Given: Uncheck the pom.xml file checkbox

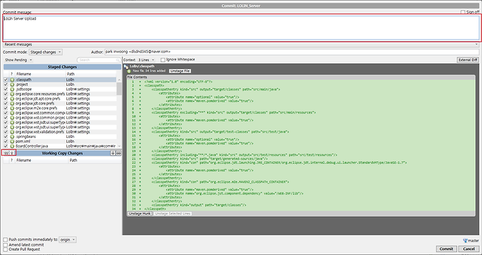Looking at the screenshot, I should [5, 141].
